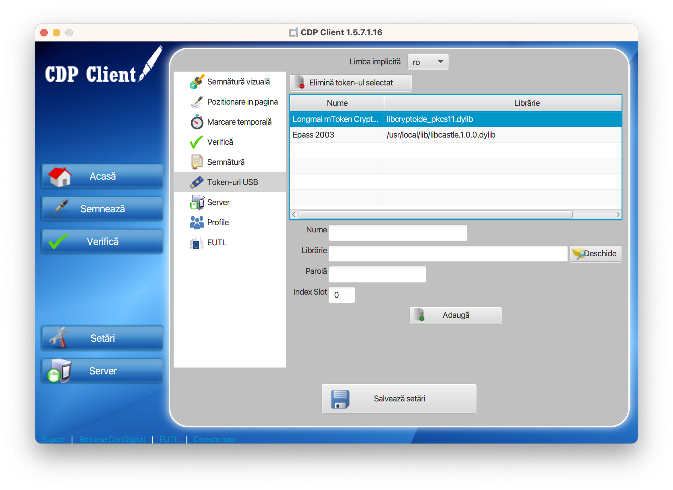Open the Server configuration section
Screen dimensions: 673x490
197,202
